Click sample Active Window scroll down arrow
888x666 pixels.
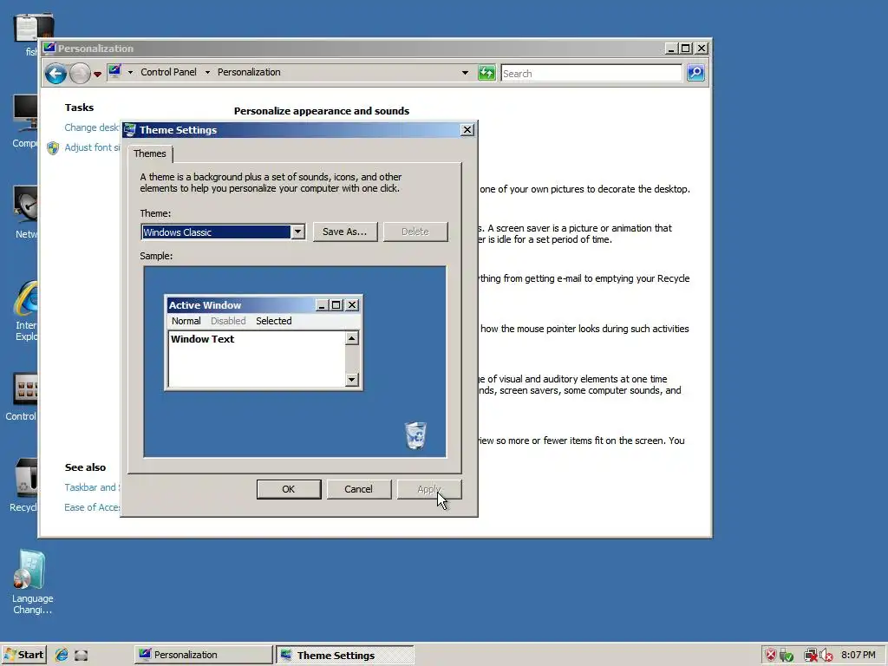[x=352, y=380]
